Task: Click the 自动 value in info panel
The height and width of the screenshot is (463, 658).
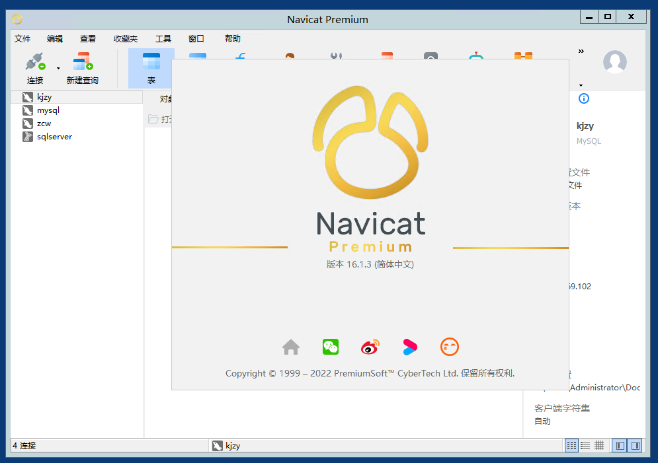Action: pos(542,421)
